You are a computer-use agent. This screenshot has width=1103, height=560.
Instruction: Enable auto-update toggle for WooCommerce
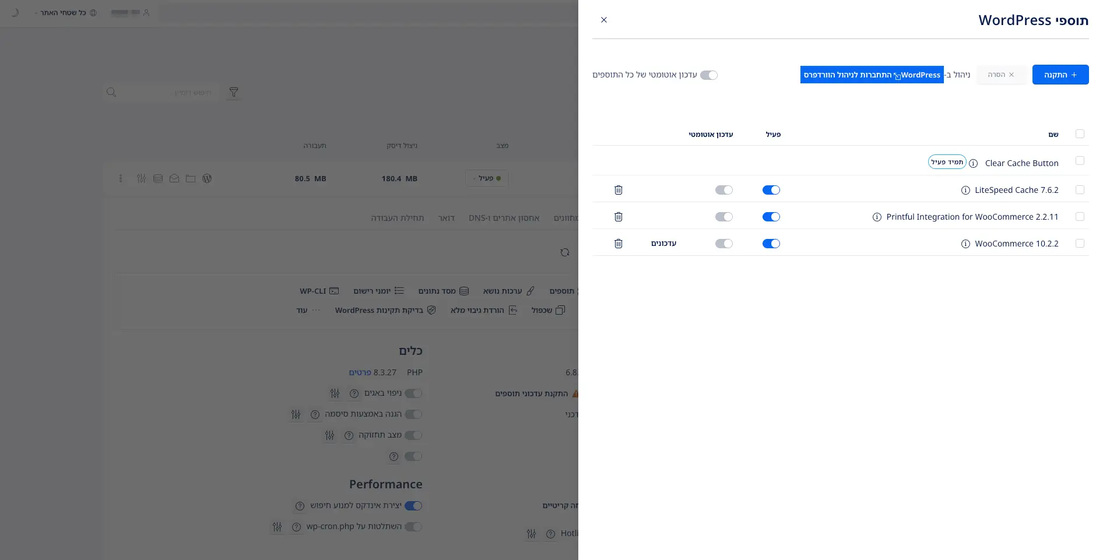(x=723, y=244)
